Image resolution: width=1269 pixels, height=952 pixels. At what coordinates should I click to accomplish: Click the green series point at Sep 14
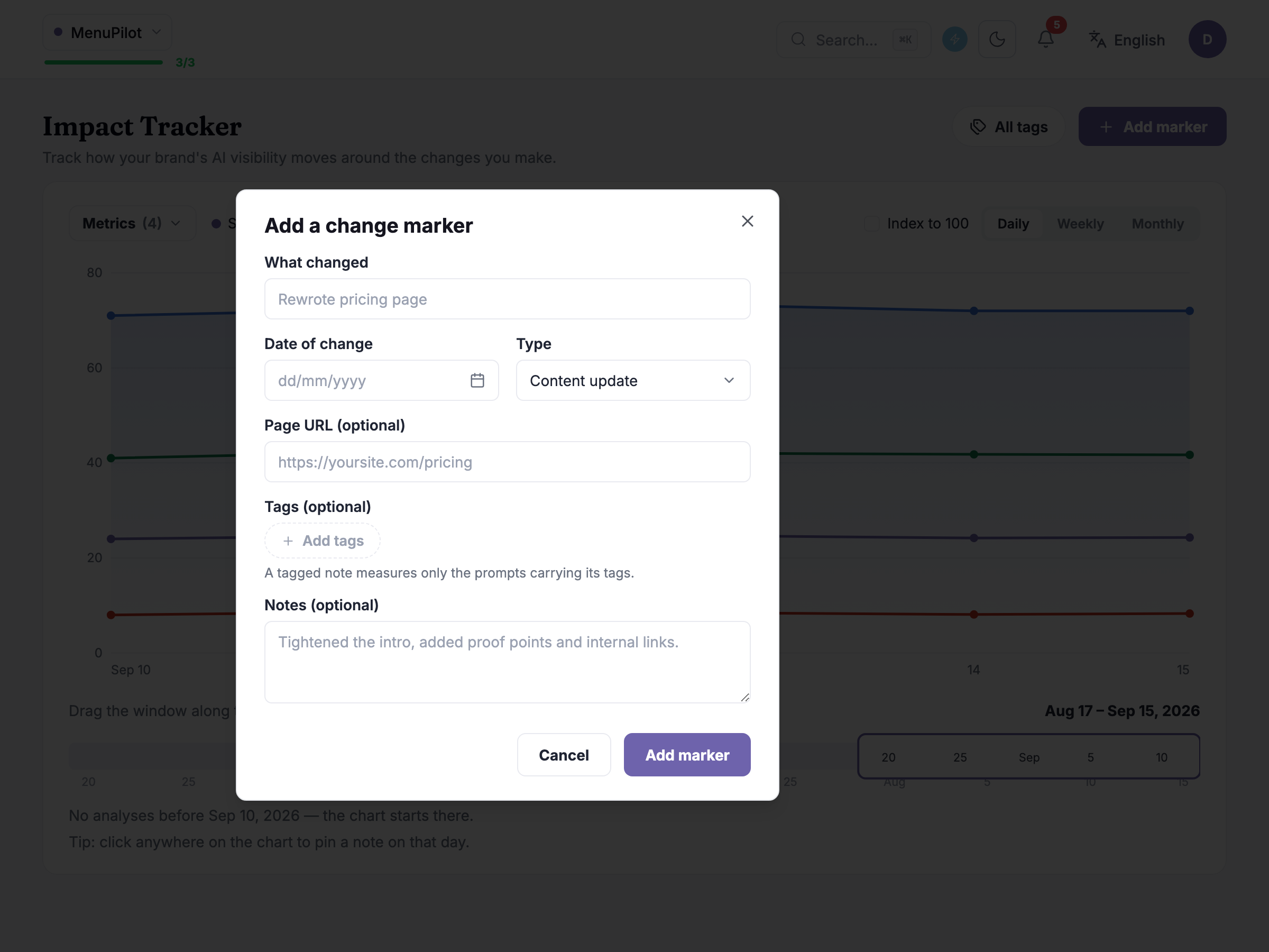(x=973, y=454)
